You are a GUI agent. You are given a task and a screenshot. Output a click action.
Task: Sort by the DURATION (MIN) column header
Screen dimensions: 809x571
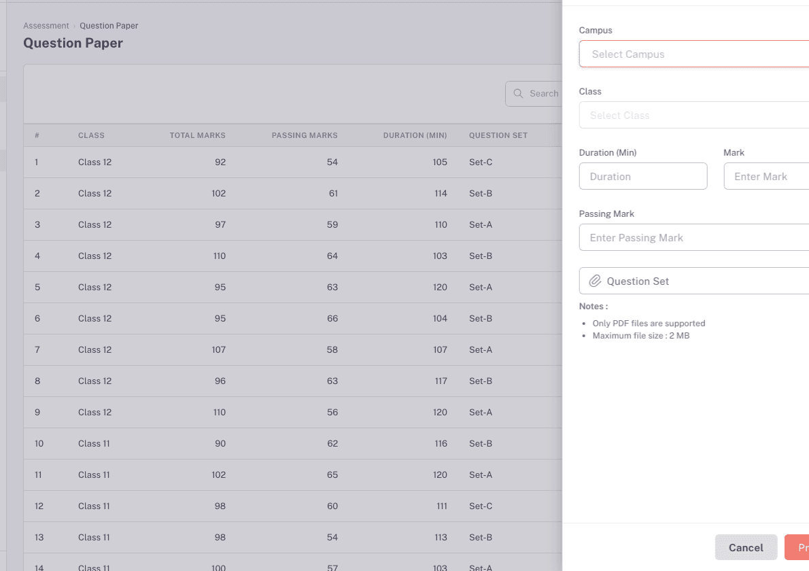[x=415, y=135]
